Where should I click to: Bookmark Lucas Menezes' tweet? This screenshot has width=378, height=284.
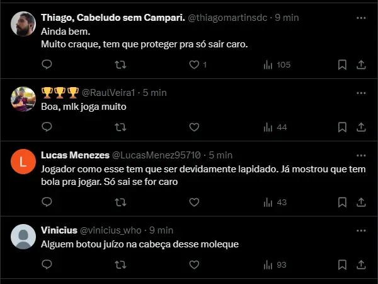point(342,202)
